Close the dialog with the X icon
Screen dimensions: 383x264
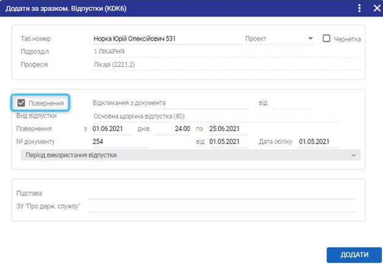point(376,8)
